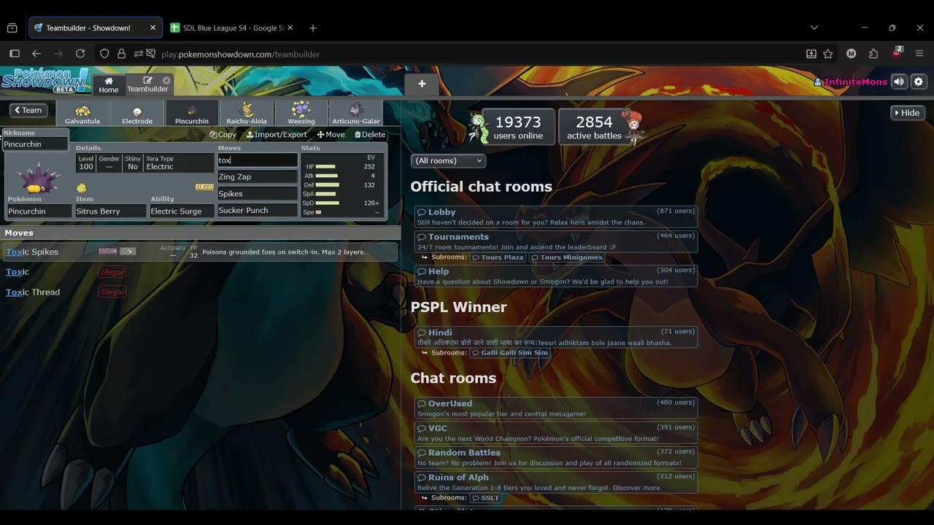
Task: Select the Articuno-Galar team slot
Action: [x=355, y=113]
